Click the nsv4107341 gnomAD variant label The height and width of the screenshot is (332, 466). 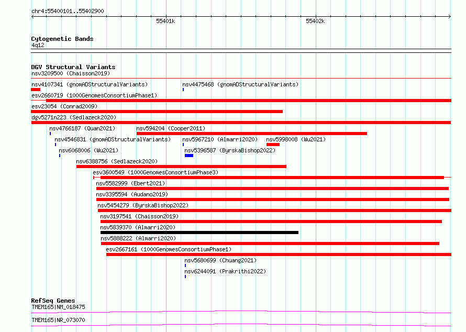pos(90,84)
